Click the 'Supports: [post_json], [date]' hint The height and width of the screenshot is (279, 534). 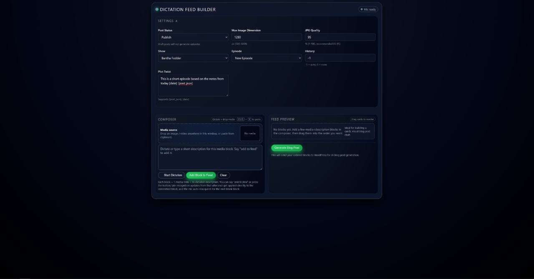click(x=174, y=99)
